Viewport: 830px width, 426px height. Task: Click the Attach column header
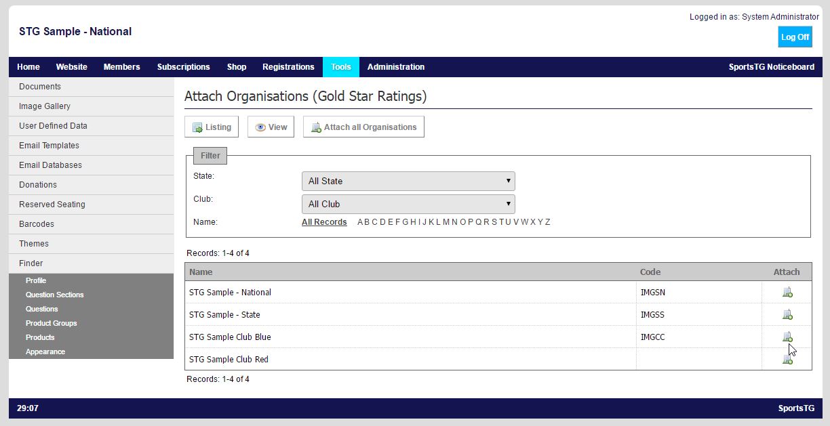click(x=787, y=272)
